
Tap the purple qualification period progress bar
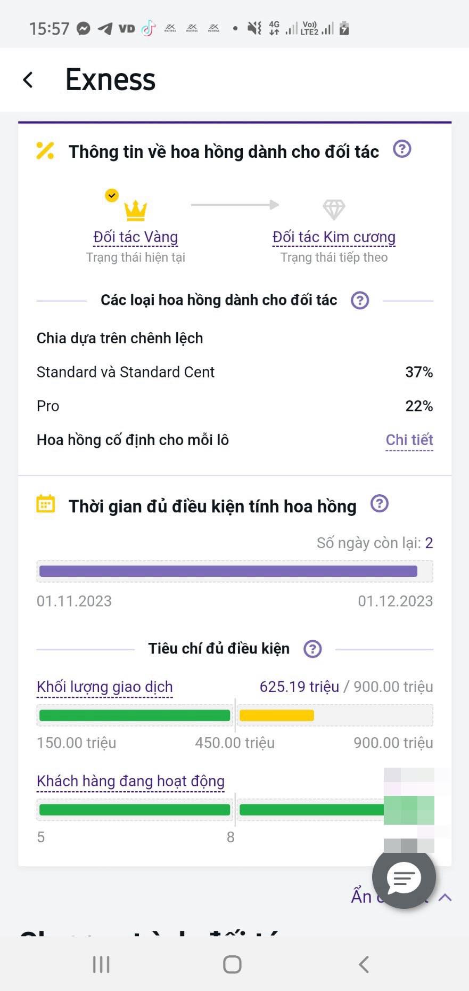tap(228, 571)
